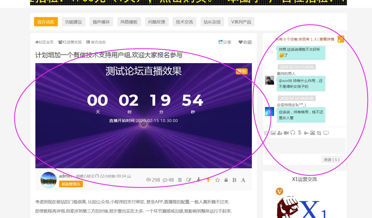Click the telephone icon in chat toolbar
This screenshot has width=372, height=218.
[x=313, y=133]
